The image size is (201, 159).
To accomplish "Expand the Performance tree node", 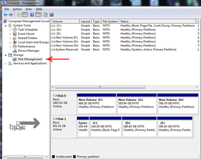I will [11, 47].
